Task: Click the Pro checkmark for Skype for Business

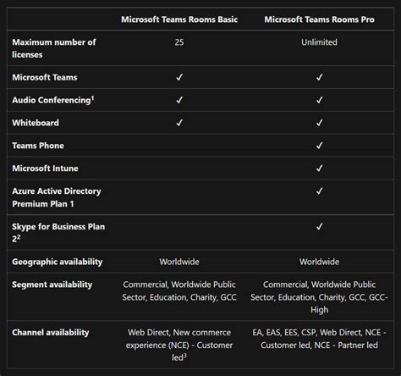Action: tap(319, 226)
